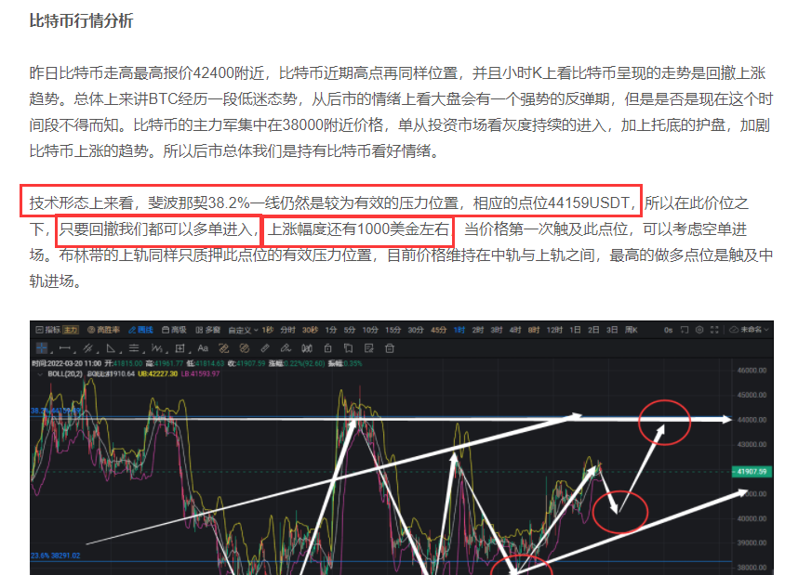This screenshot has width=785, height=575.
Task: Click the green 41907.59 current price tag
Action: click(752, 472)
